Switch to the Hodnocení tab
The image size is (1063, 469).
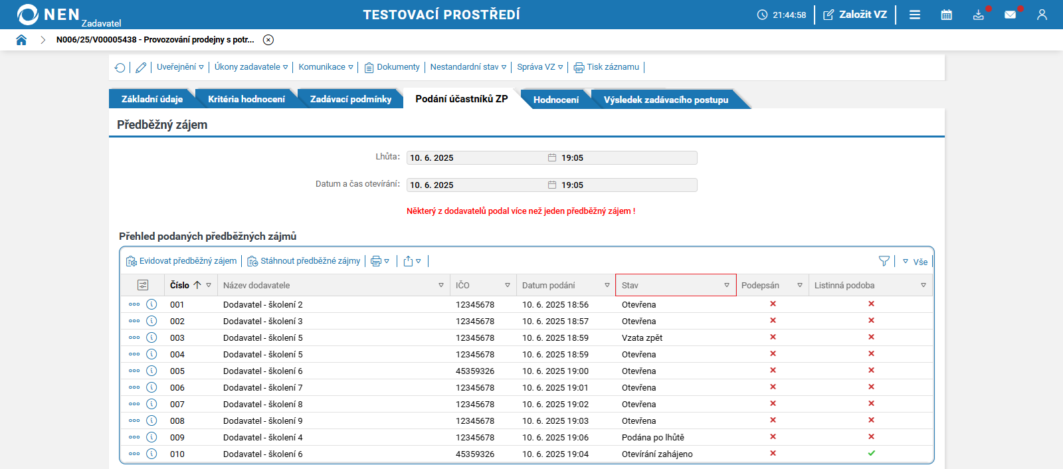(555, 100)
